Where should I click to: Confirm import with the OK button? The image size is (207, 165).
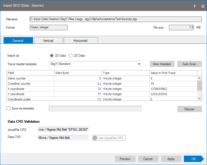pos(193,159)
